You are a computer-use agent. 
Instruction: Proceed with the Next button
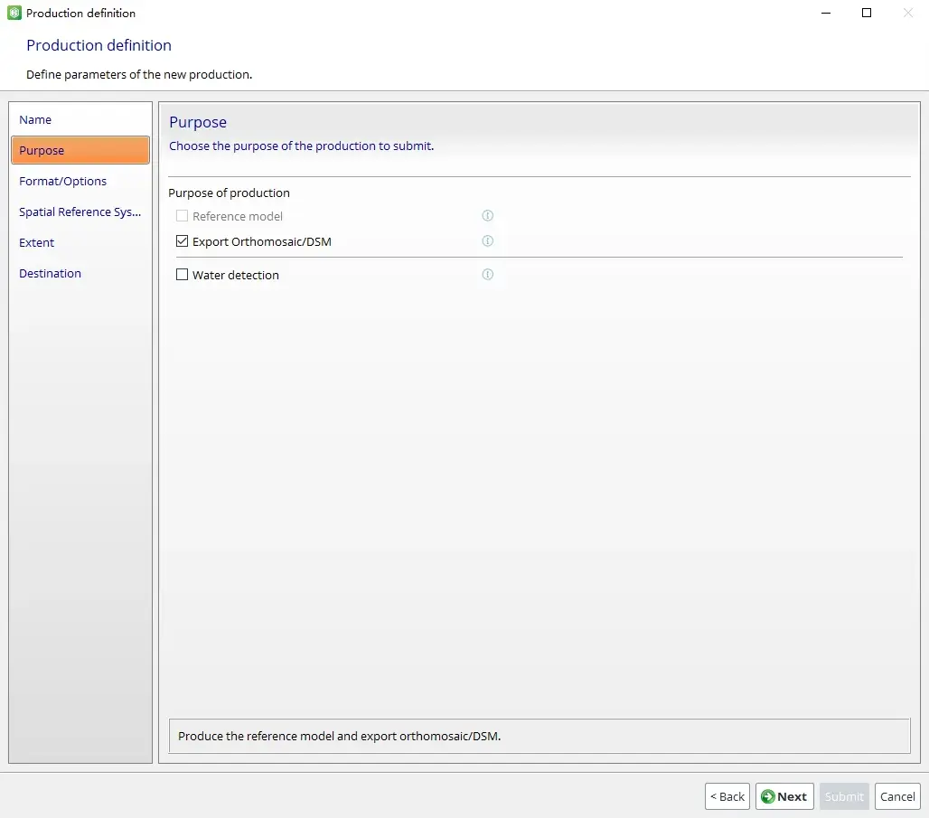[x=784, y=796]
